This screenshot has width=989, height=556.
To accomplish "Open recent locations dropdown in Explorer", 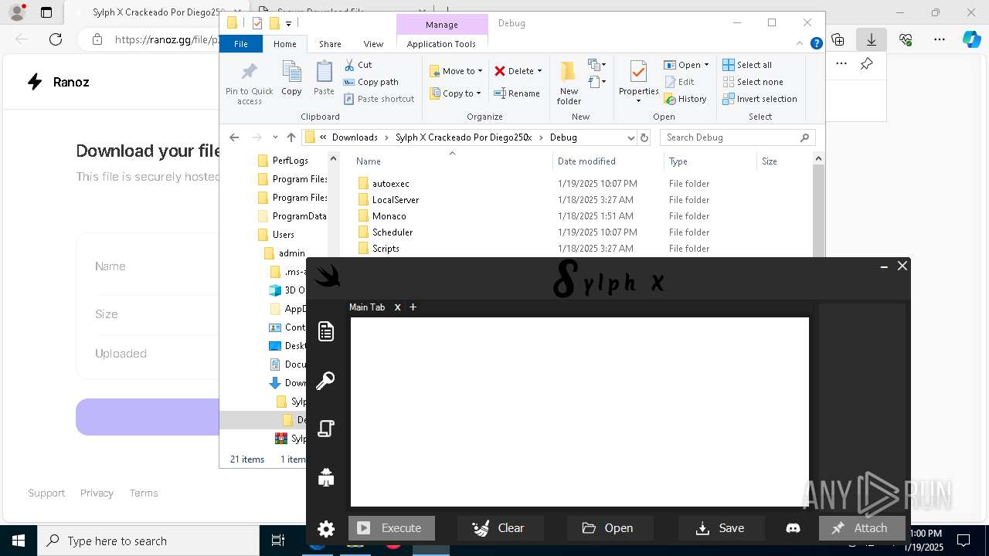I will [275, 137].
